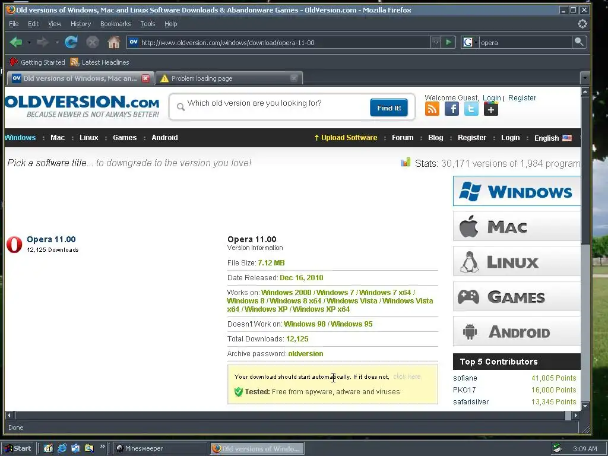608x456 pixels.
Task: Open the Edit menu
Action: [x=33, y=24]
